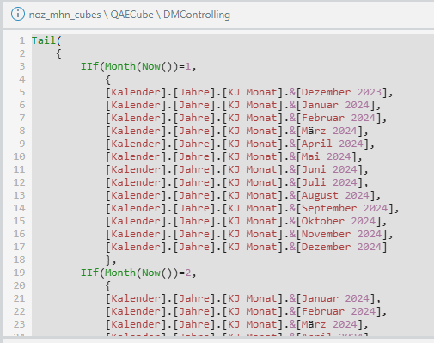Click the IIf(Month(Now())=2 condition
Image resolution: width=434 pixels, height=343 pixels.
[138, 273]
